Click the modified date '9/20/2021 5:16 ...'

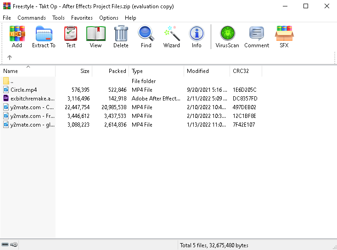tap(207, 90)
